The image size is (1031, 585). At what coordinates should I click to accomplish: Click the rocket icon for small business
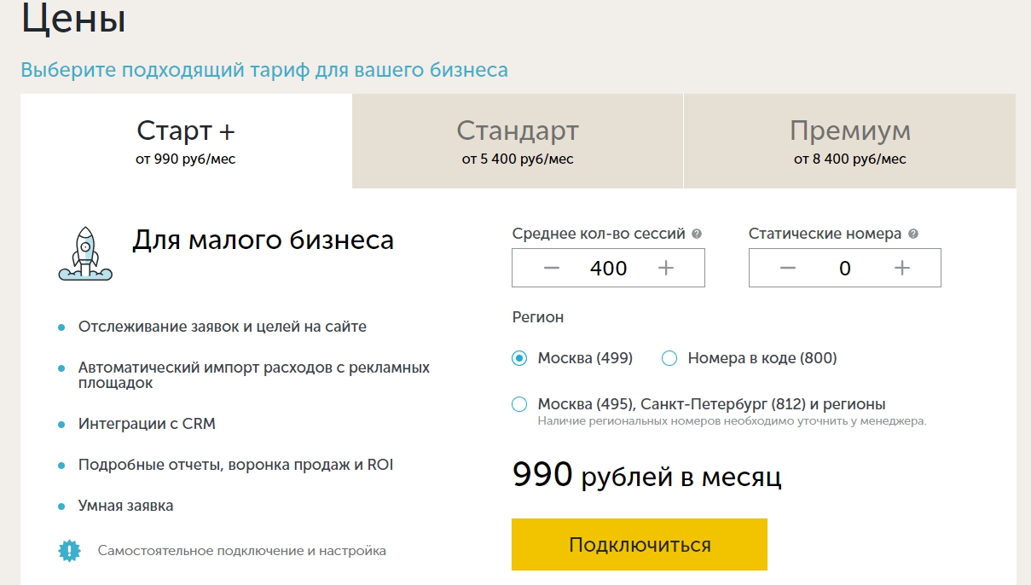84,253
